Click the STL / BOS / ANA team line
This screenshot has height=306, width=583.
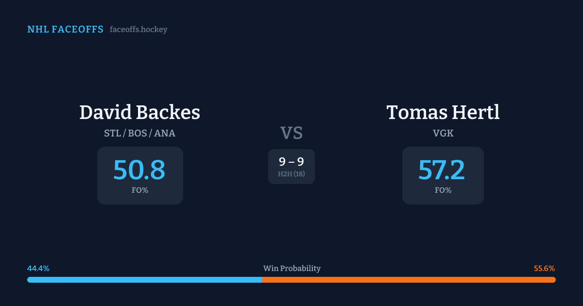coord(140,133)
